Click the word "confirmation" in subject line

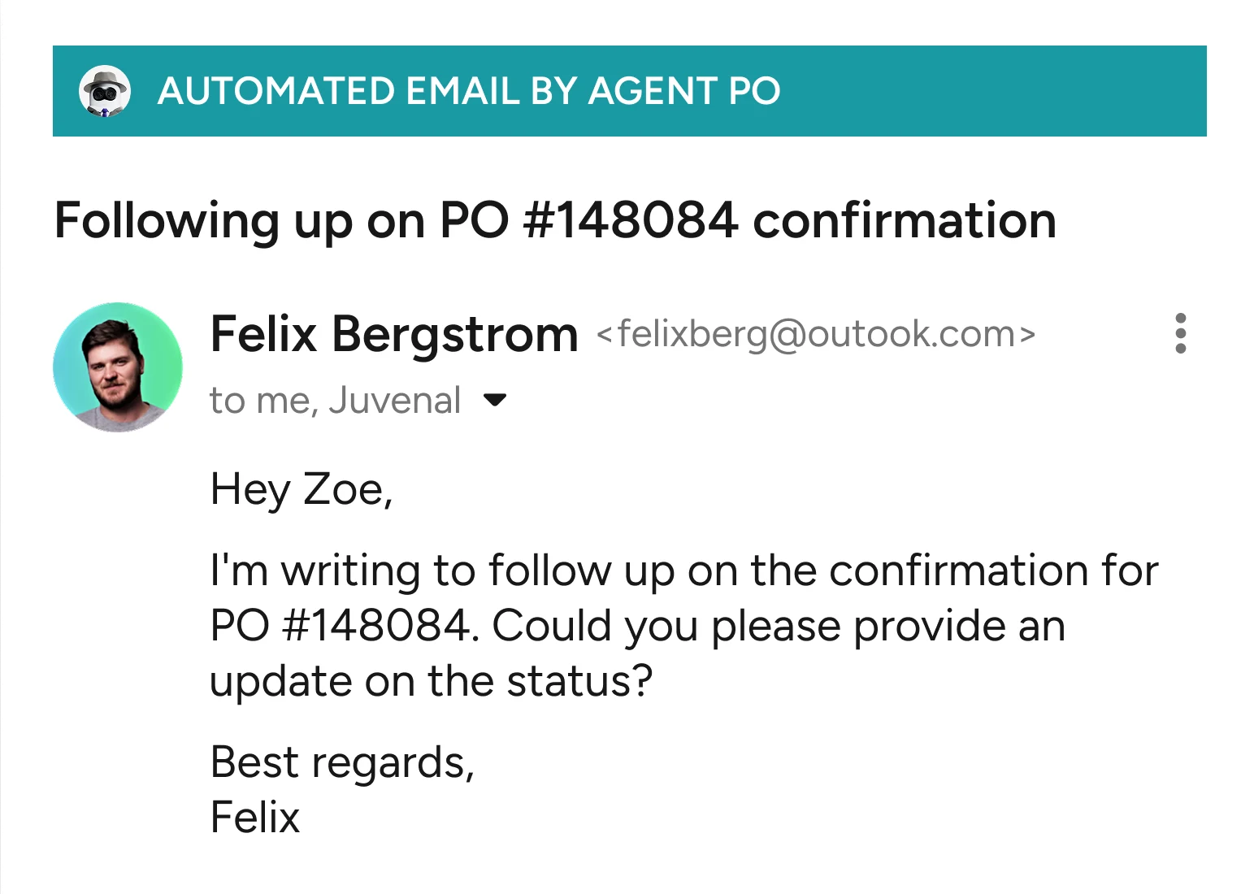coord(904,221)
